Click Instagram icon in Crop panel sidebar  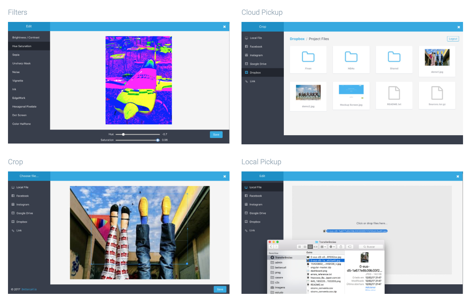point(13,205)
